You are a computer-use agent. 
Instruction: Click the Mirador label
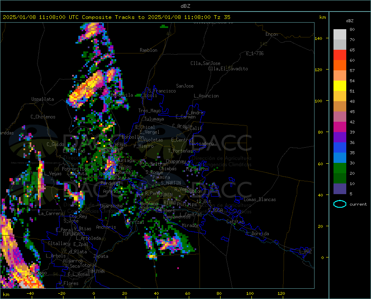tap(190, 225)
